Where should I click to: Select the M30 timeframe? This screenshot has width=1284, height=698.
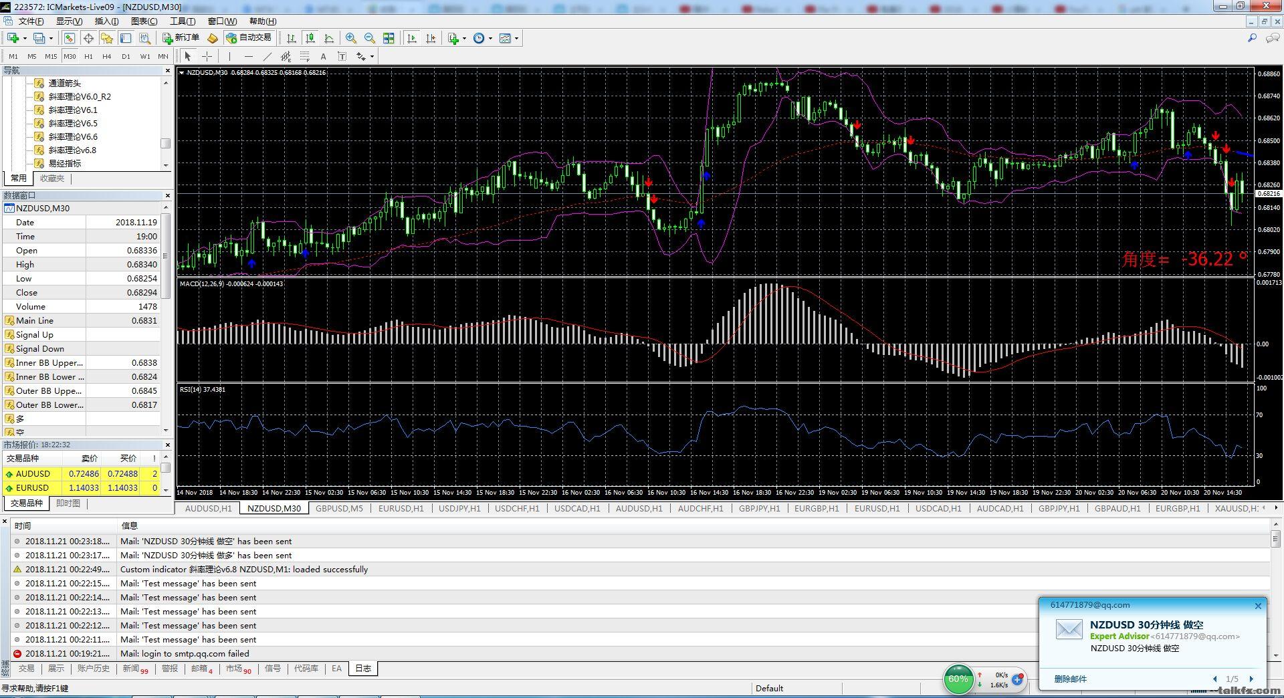point(70,56)
